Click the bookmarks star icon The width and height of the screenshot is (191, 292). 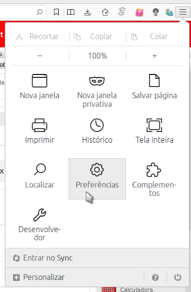(x=56, y=12)
